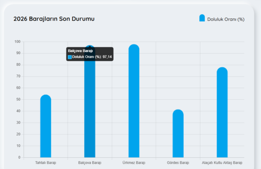
Task: Select the Gördes Barajı bar
Action: 178,133
